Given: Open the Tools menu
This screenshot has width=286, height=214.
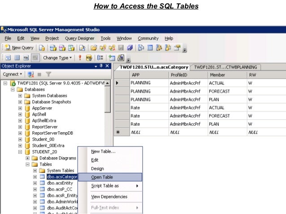Looking at the screenshot, I should 106,38.
